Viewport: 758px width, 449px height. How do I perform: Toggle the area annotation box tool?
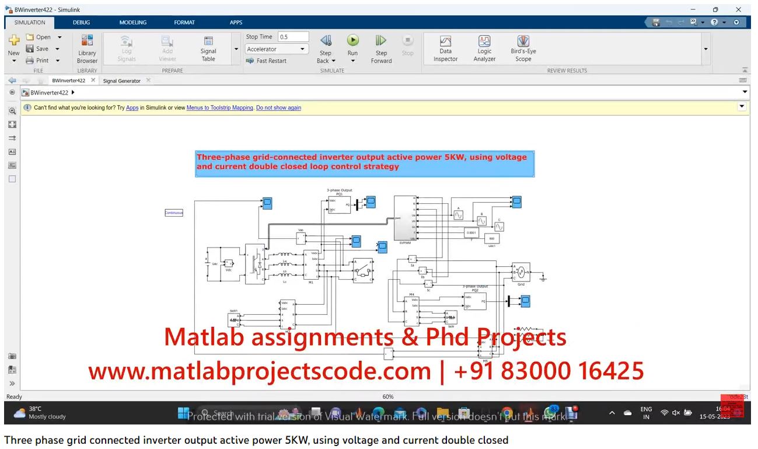pos(12,179)
